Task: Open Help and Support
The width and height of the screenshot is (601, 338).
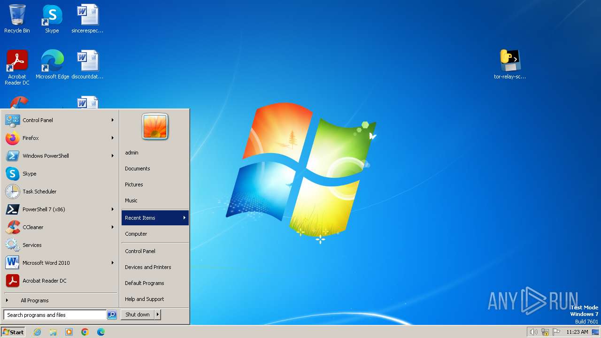Action: click(155, 299)
